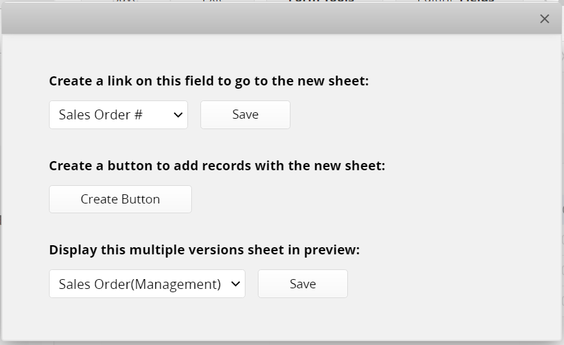The image size is (564, 345).
Task: Save the preview sheet selection
Action: (x=303, y=284)
